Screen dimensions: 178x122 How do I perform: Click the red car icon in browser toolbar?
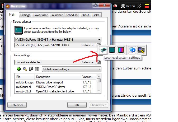[x=115, y=6]
